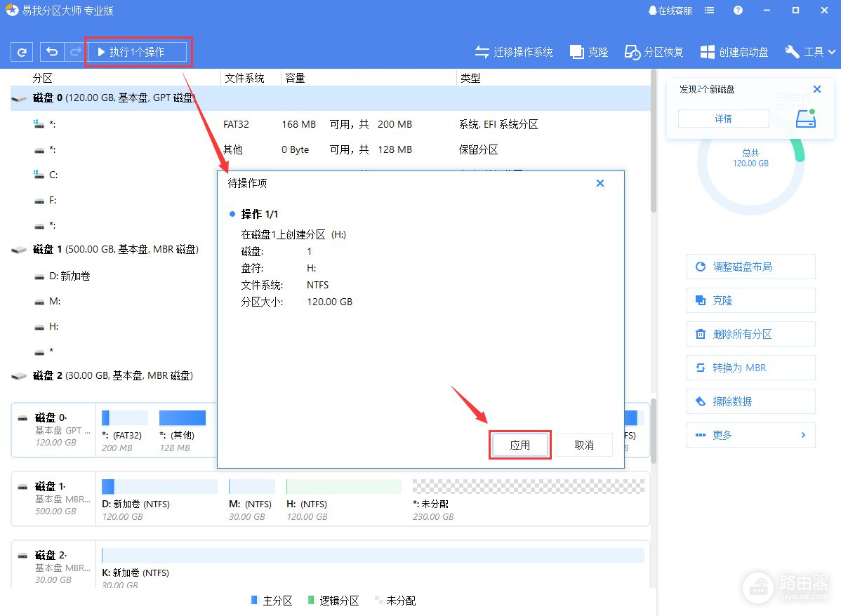Expand the 更多 more options entry

click(750, 435)
